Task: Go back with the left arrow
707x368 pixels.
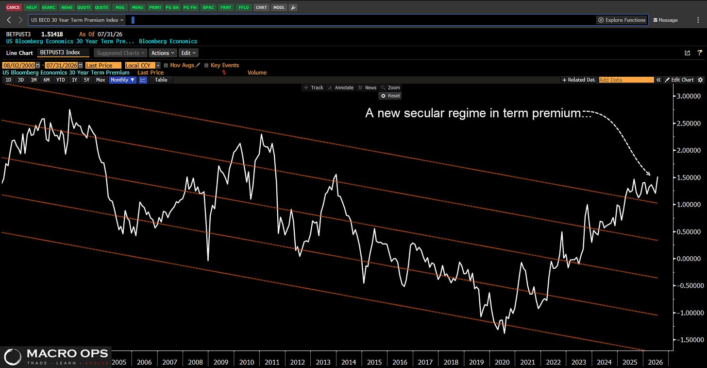Action: [x=9, y=20]
